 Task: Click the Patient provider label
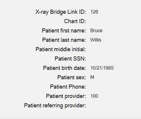pos(66,96)
